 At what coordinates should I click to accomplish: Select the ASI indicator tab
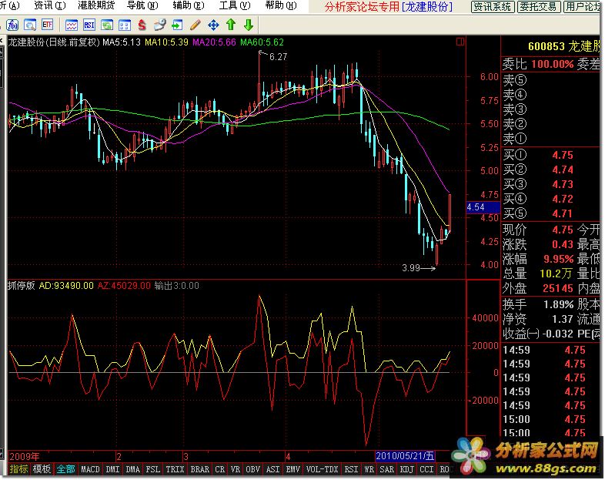point(272,469)
